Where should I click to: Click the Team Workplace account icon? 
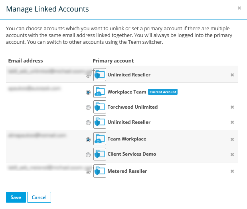(x=99, y=139)
